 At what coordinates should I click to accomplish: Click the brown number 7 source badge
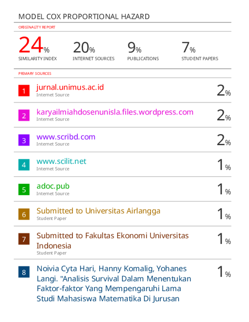pyautogui.click(x=24, y=239)
